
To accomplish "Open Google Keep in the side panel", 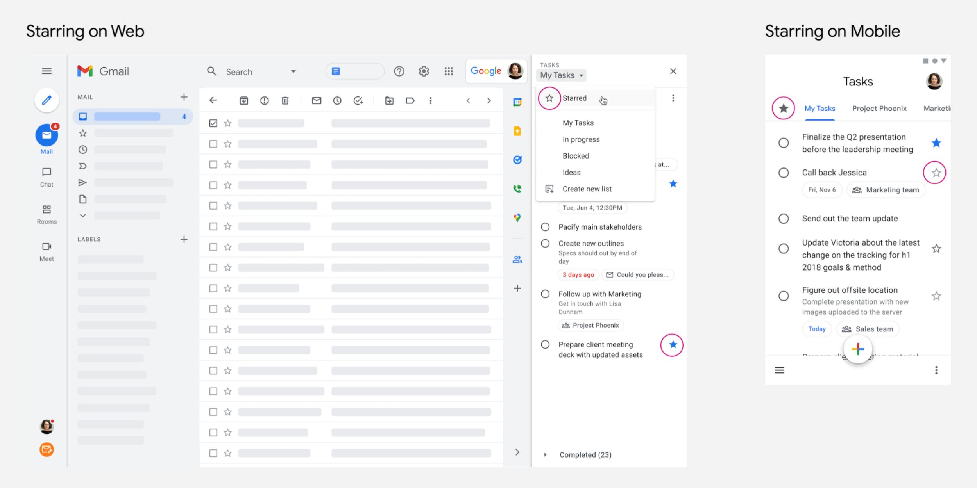I will pos(517,131).
